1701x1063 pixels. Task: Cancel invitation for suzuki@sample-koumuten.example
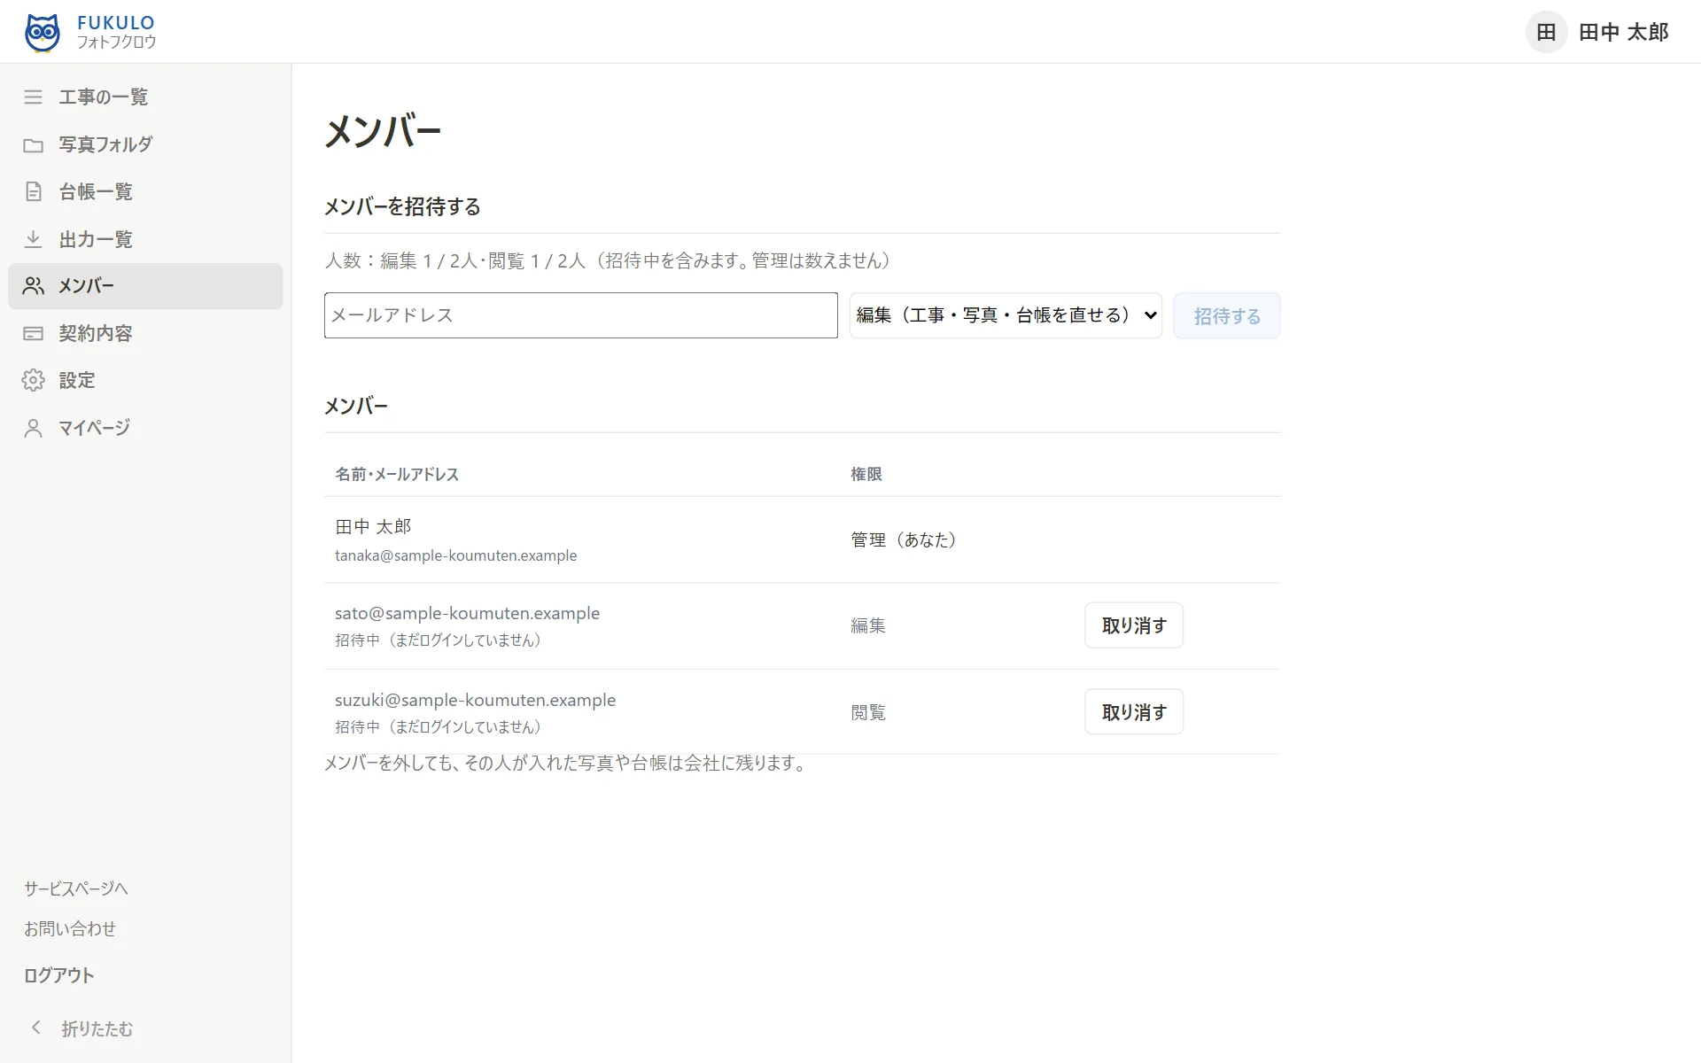1134,711
